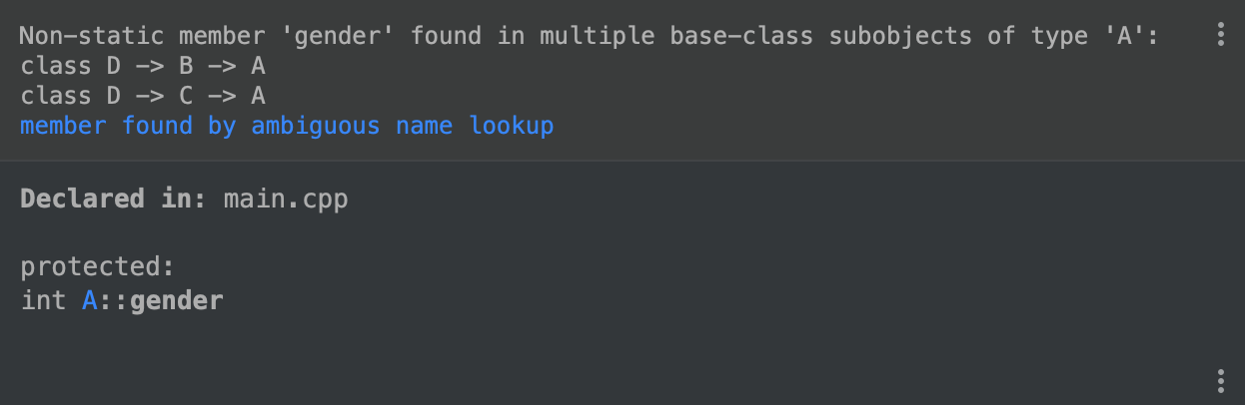Click the 'protected:' access specifier text
Image resolution: width=1245 pixels, height=405 pixels.
click(97, 267)
